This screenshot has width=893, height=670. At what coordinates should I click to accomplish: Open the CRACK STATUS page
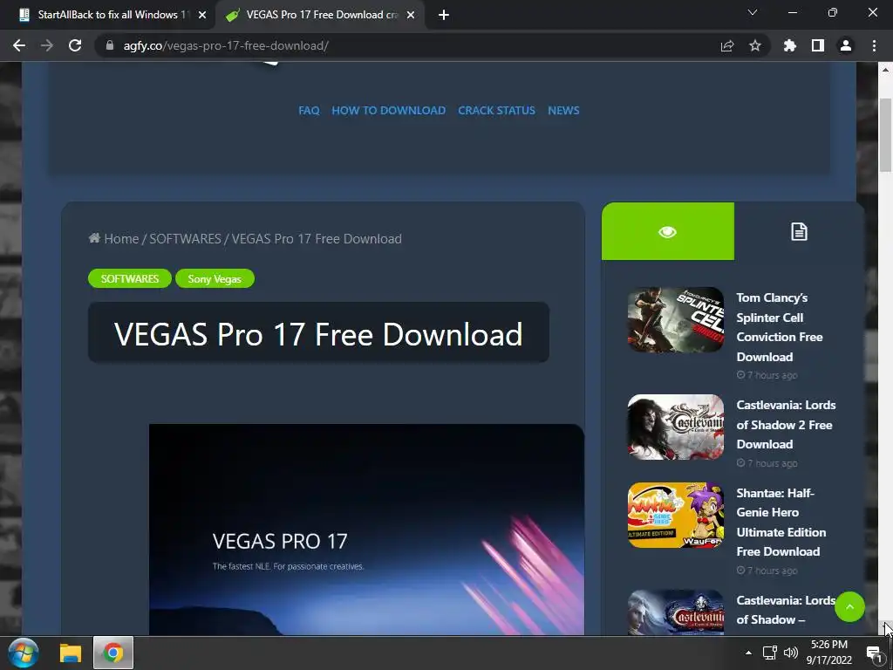click(496, 111)
